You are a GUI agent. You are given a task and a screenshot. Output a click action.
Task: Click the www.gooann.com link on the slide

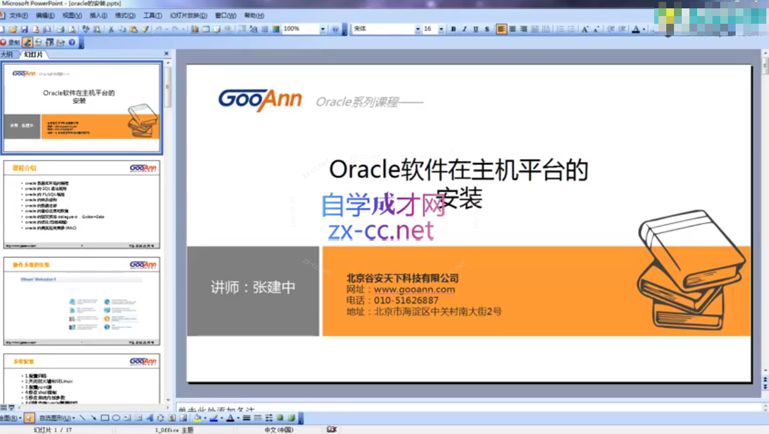[x=415, y=290]
